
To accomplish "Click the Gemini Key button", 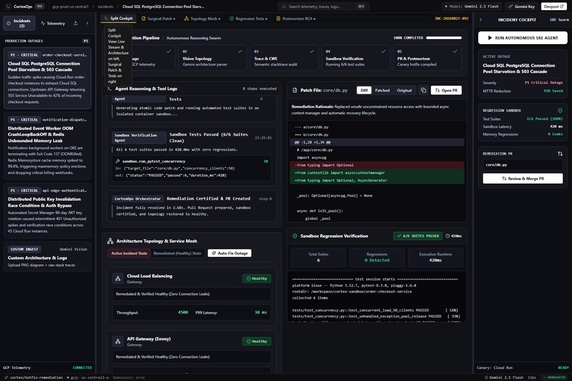I will (x=522, y=6).
